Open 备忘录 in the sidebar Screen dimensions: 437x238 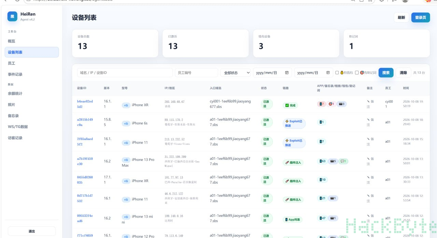(31, 116)
